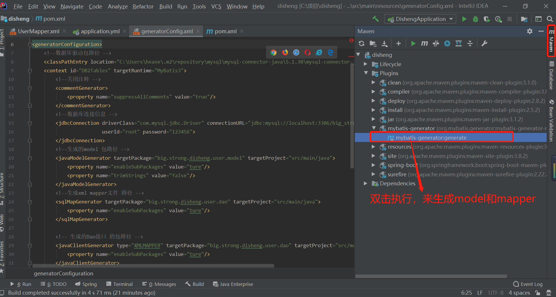556x297 pixels.
Task: Open the File menu
Action: 18,6
